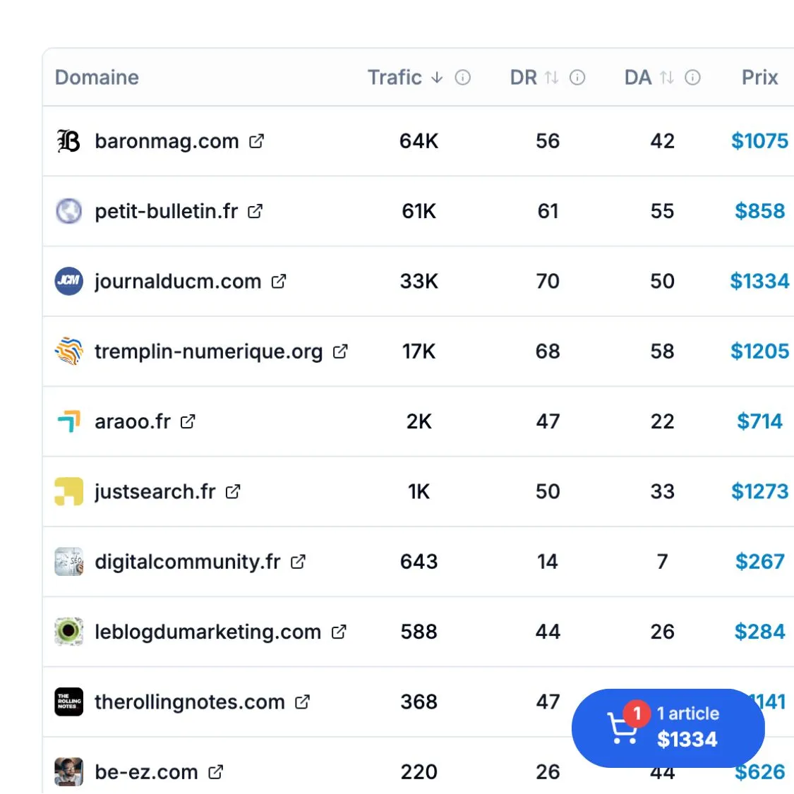Click the DR value 70

pyautogui.click(x=548, y=281)
